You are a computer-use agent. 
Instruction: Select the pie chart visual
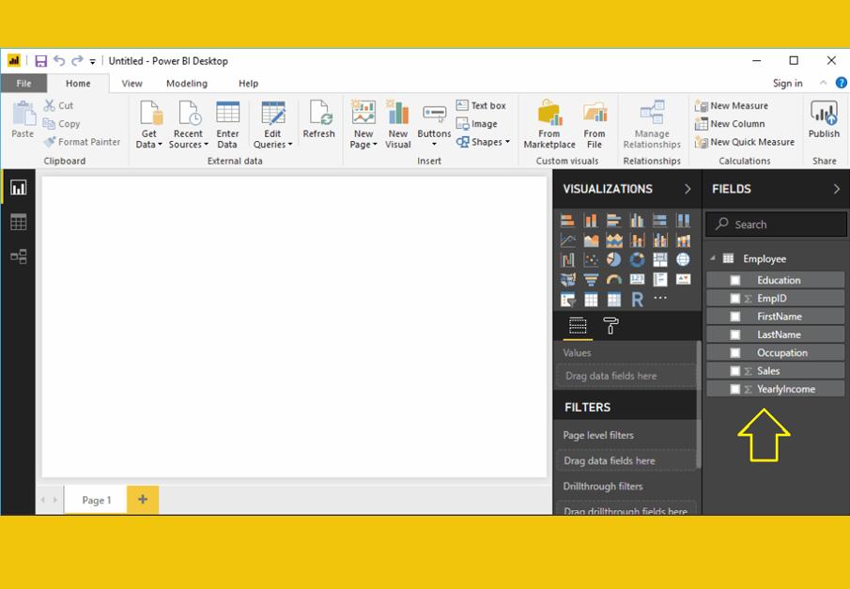point(613,259)
